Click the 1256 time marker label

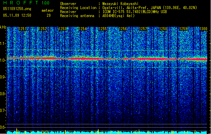click(123, 29)
